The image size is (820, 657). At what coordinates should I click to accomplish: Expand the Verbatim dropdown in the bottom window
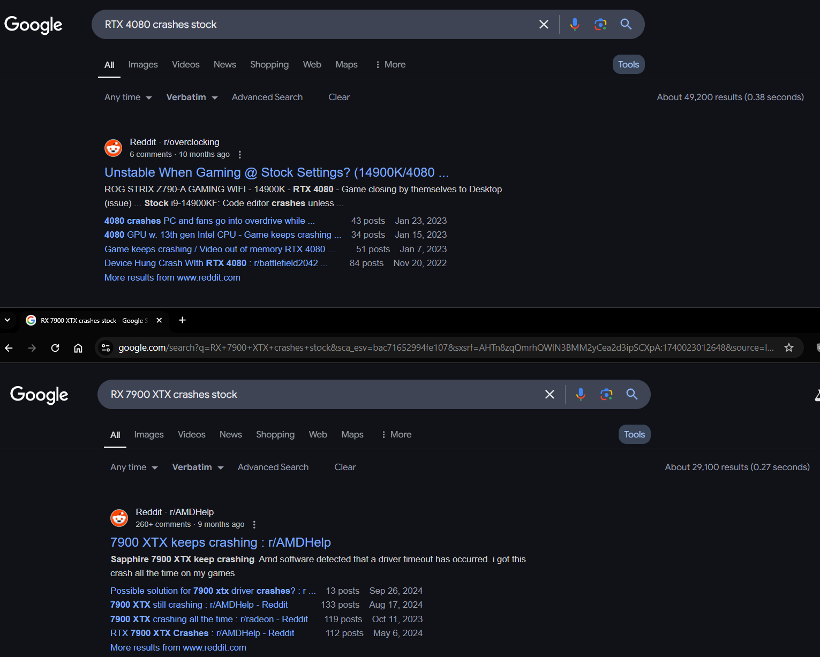[x=198, y=467]
